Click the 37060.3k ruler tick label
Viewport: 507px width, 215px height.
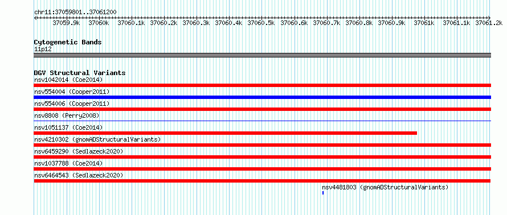point(197,23)
